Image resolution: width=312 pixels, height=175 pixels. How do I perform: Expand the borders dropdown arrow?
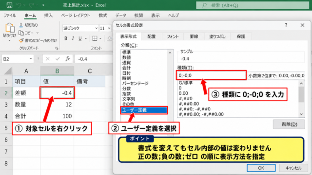100,38
